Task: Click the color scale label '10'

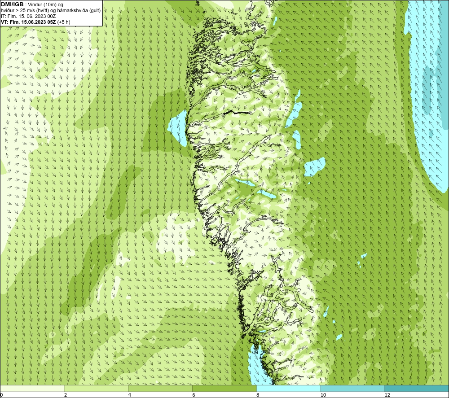Action: tap(323, 395)
